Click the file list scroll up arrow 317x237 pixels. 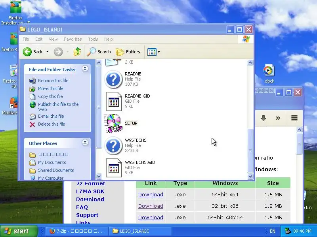coord(250,63)
